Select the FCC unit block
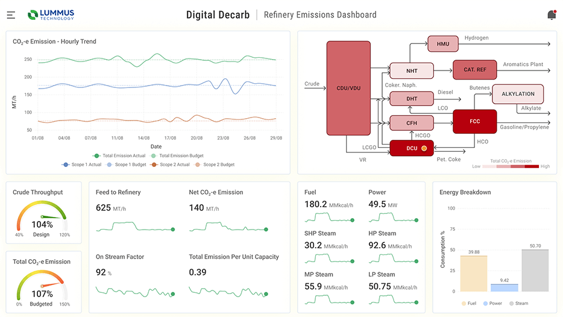The height and width of the screenshot is (317, 563). [474, 121]
